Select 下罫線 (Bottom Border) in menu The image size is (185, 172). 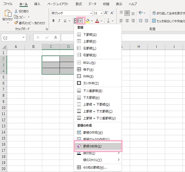(98, 34)
